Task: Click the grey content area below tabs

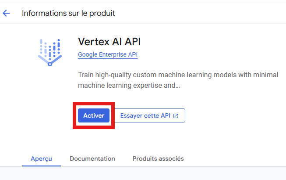Action: (x=143, y=173)
